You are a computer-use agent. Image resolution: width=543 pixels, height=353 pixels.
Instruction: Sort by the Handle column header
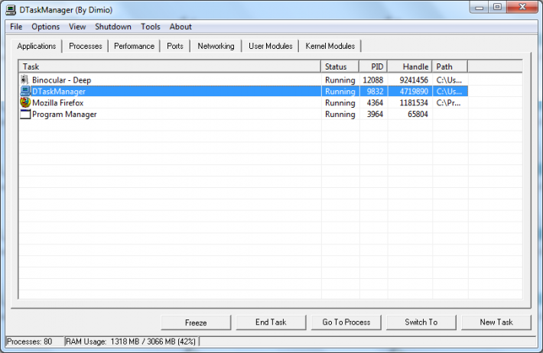pyautogui.click(x=410, y=66)
